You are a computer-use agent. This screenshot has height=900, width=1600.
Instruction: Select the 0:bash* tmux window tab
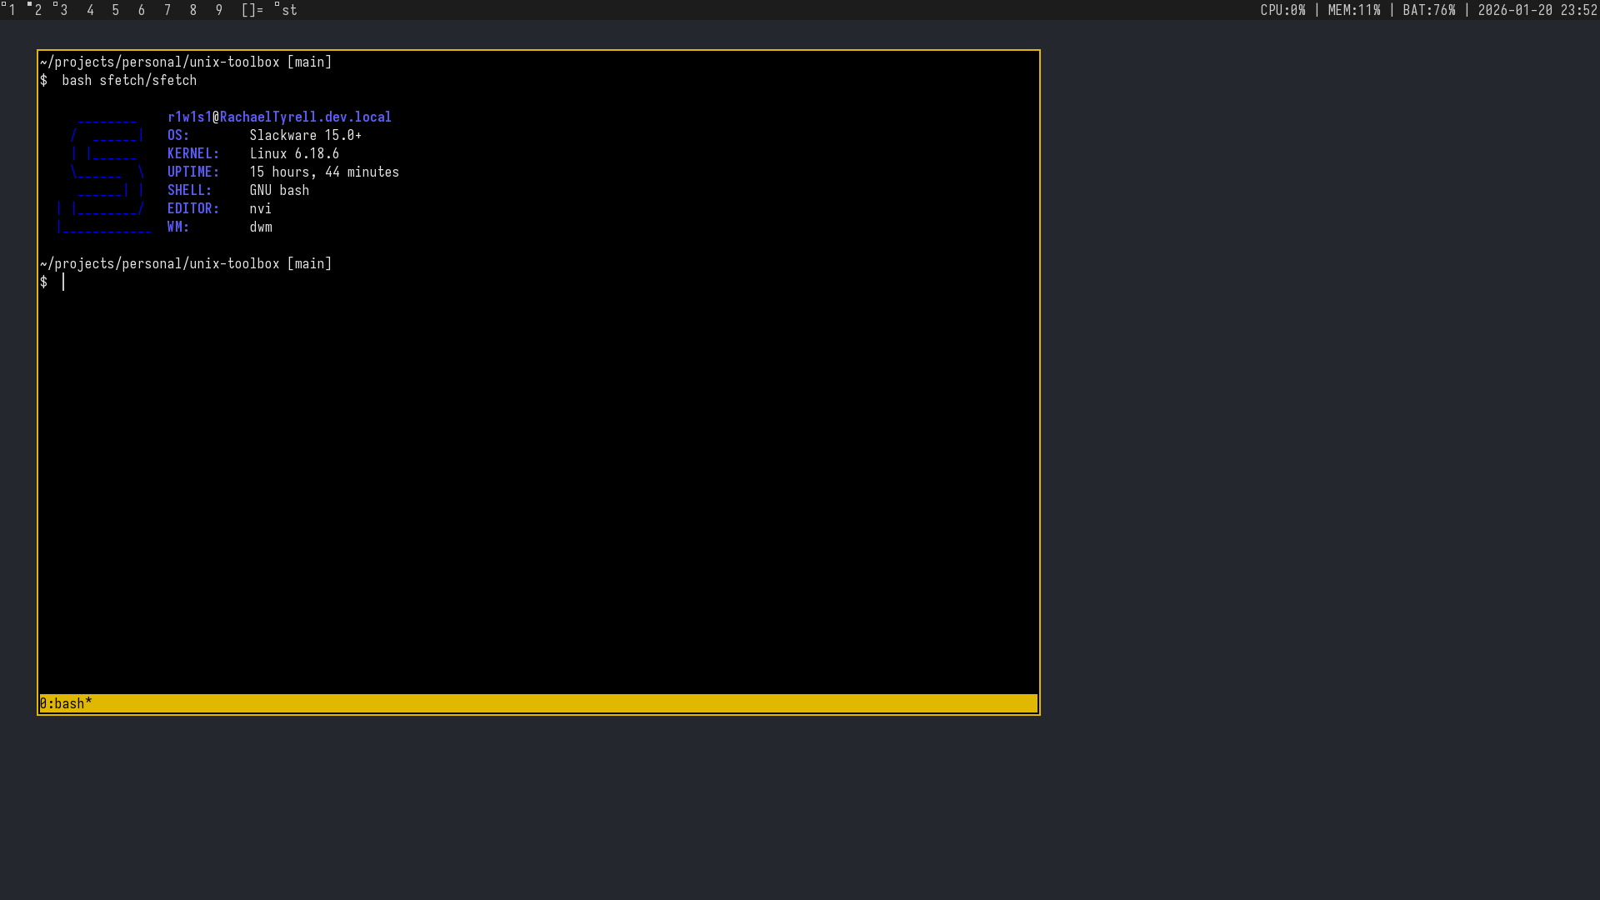click(66, 703)
